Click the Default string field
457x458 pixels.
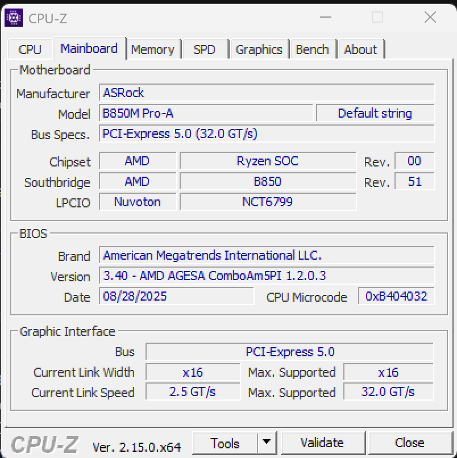[375, 113]
